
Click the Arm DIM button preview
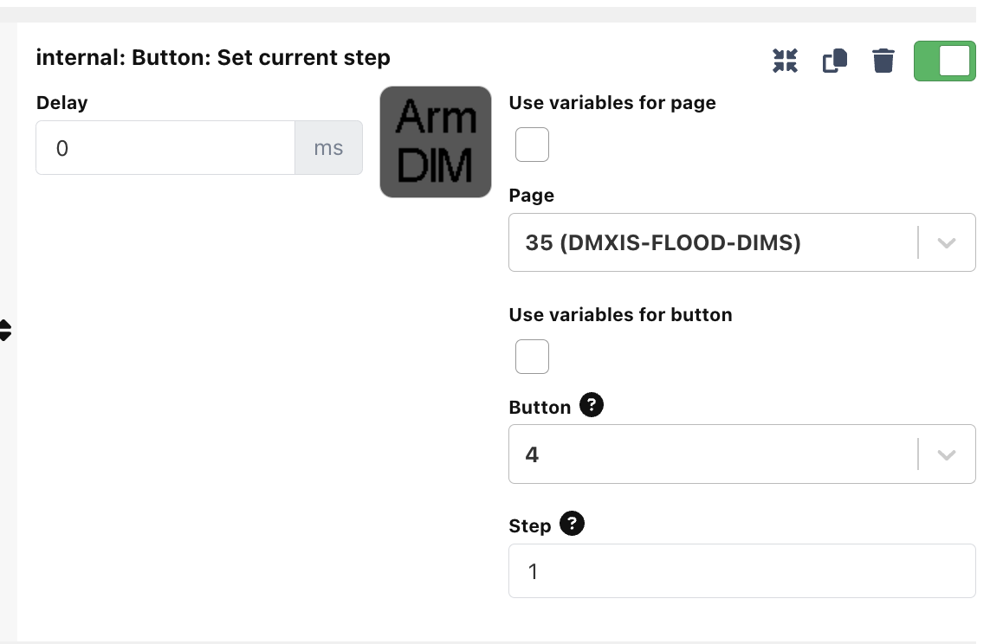click(x=435, y=142)
